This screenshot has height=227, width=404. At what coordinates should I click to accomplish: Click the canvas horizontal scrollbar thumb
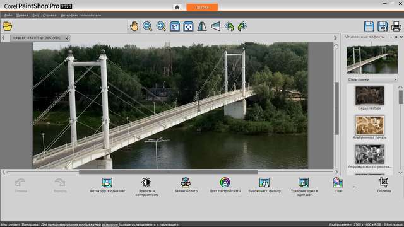coord(168,172)
